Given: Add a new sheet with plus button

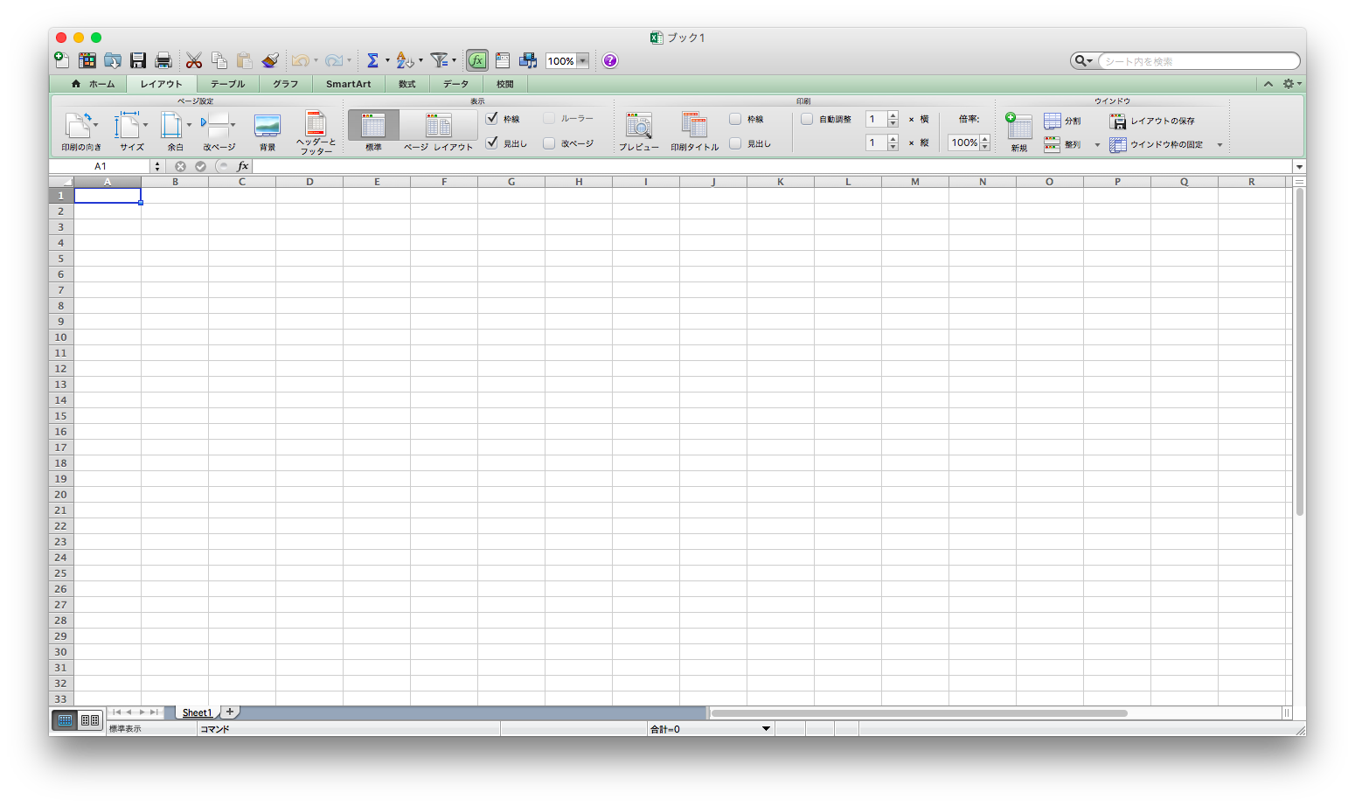Looking at the screenshot, I should (x=230, y=712).
